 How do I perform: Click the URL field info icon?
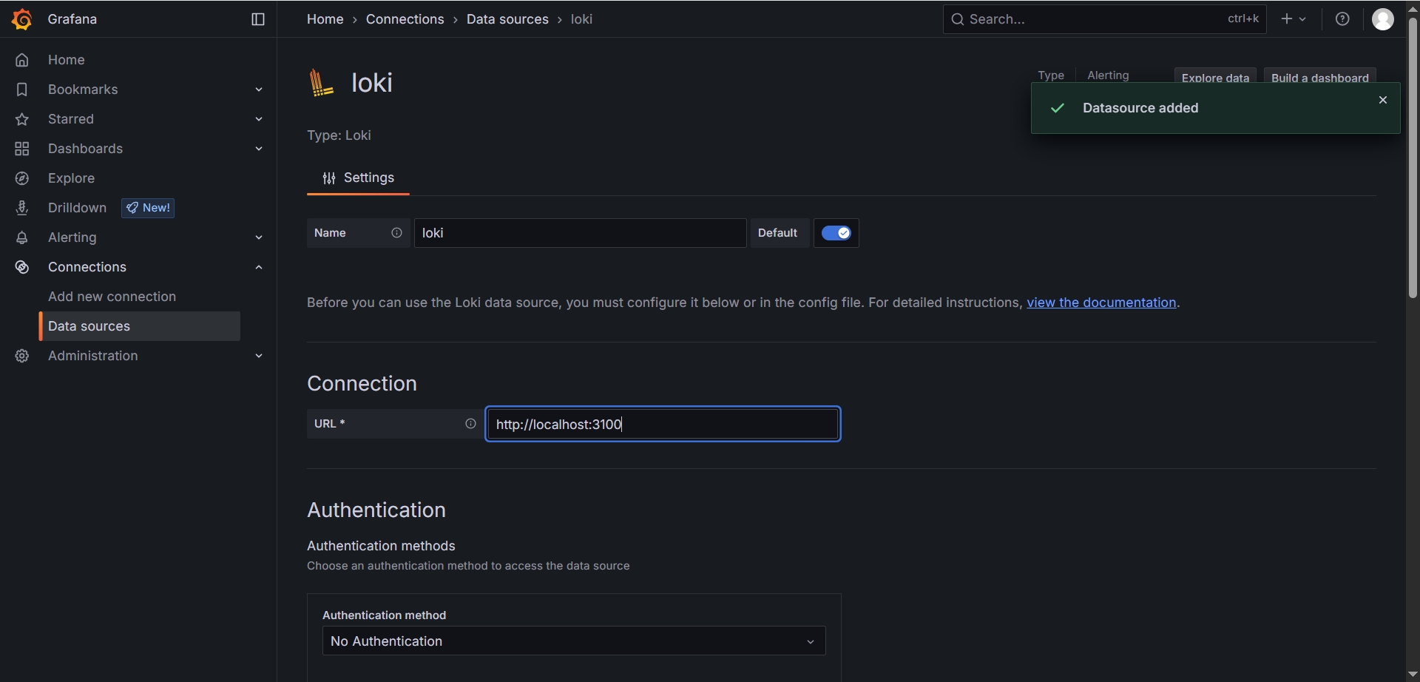pos(470,424)
